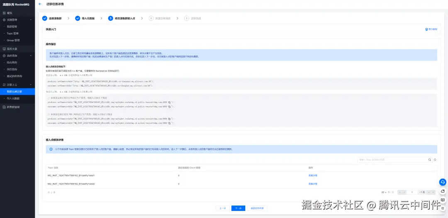Open Group 管理 in the sidebar
The image size is (448, 218).
point(13,40)
